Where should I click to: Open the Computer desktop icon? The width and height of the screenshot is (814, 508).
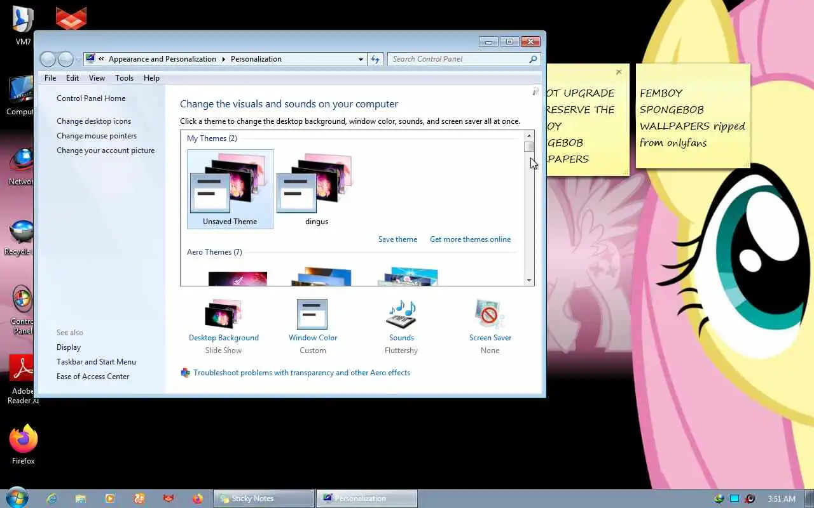point(20,96)
